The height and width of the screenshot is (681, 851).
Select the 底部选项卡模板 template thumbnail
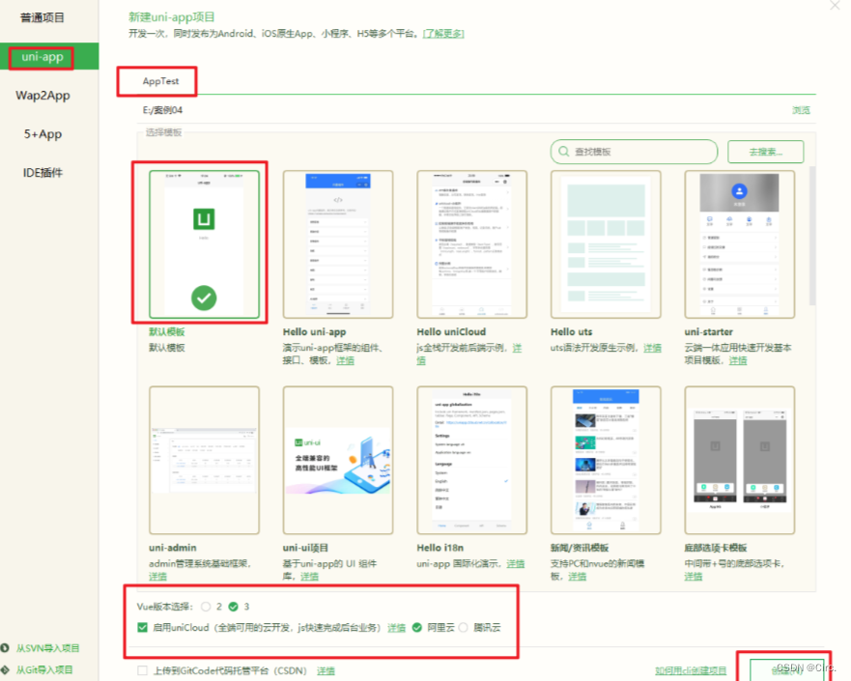click(739, 460)
